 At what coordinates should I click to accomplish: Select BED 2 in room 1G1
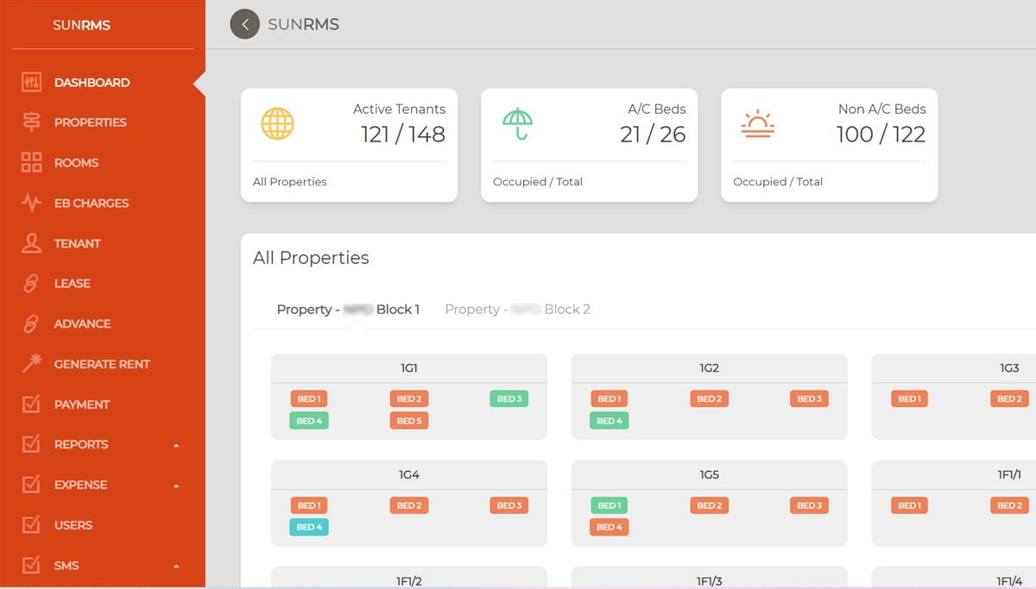click(409, 398)
